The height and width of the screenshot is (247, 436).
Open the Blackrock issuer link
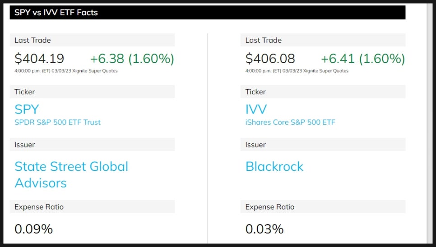pyautogui.click(x=274, y=166)
